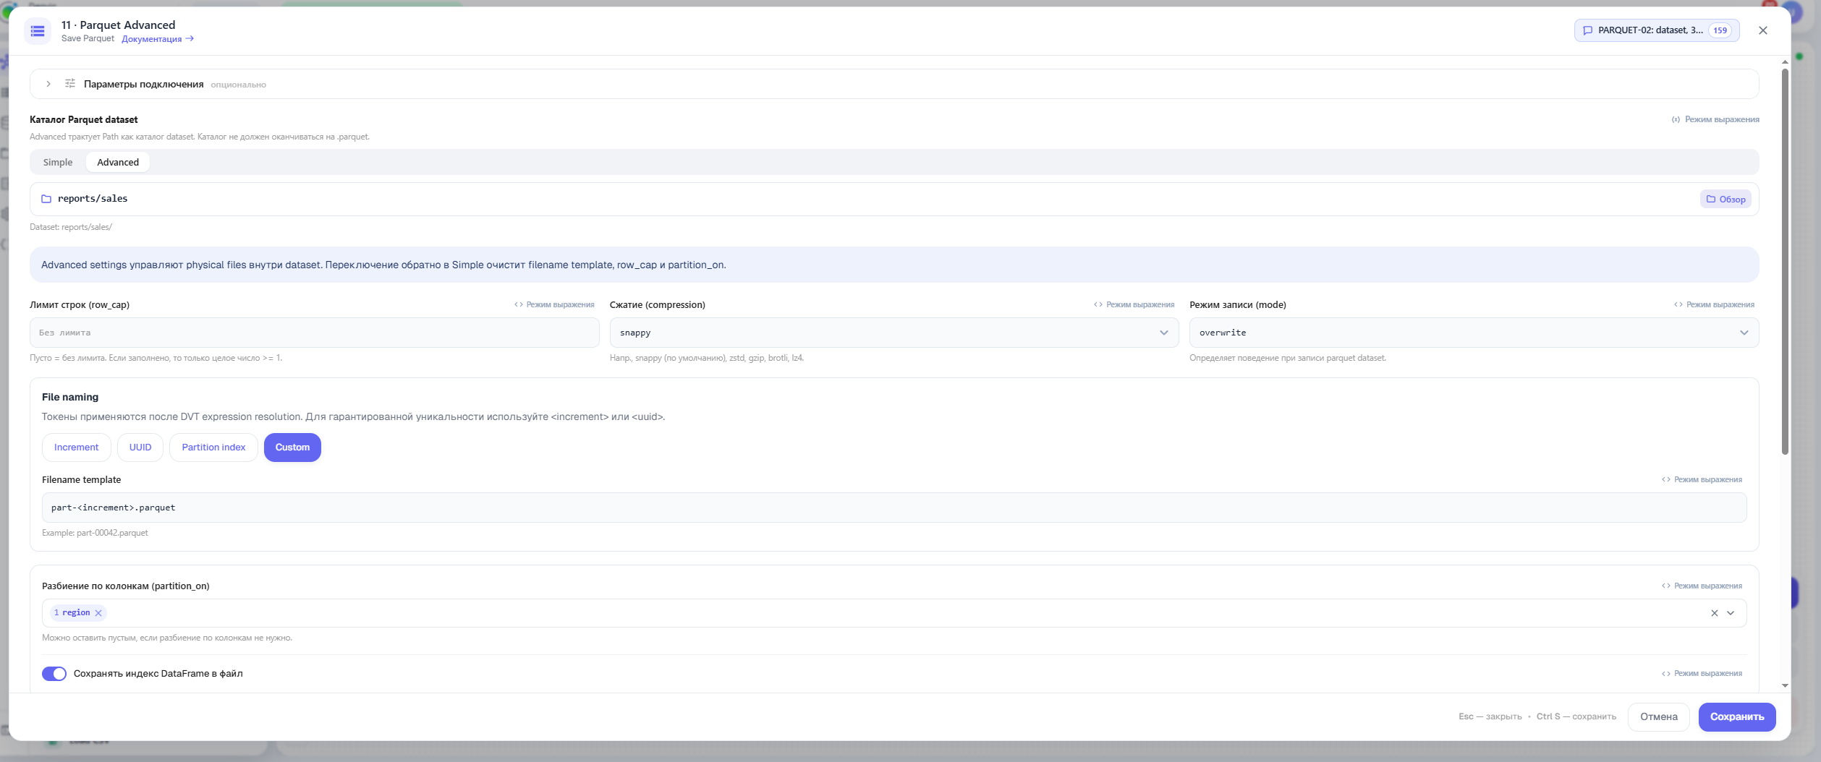Click the sliders icon beside Параметры подключения
The width and height of the screenshot is (1821, 762).
[70, 84]
